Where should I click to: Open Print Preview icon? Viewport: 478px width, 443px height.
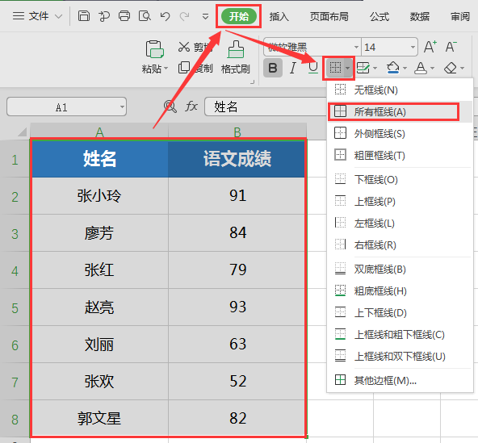click(145, 16)
